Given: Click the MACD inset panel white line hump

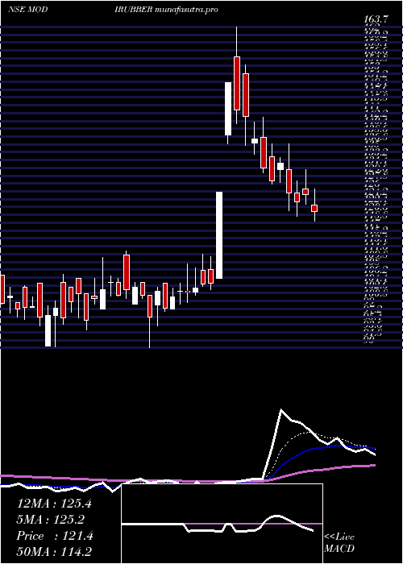Looking at the screenshot, I should (276, 517).
